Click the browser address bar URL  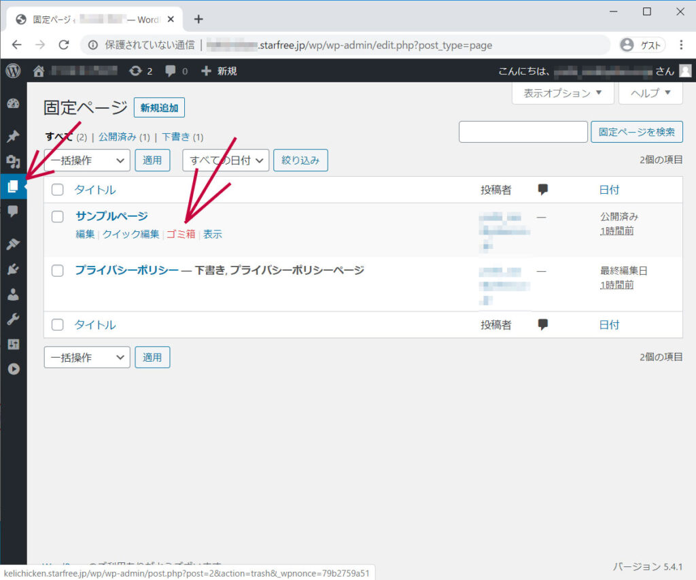[349, 45]
